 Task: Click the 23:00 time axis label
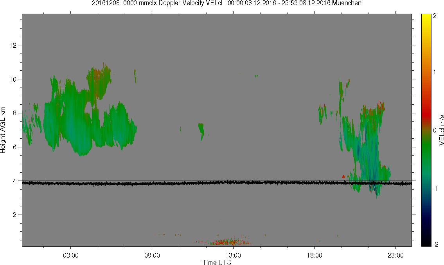point(395,255)
